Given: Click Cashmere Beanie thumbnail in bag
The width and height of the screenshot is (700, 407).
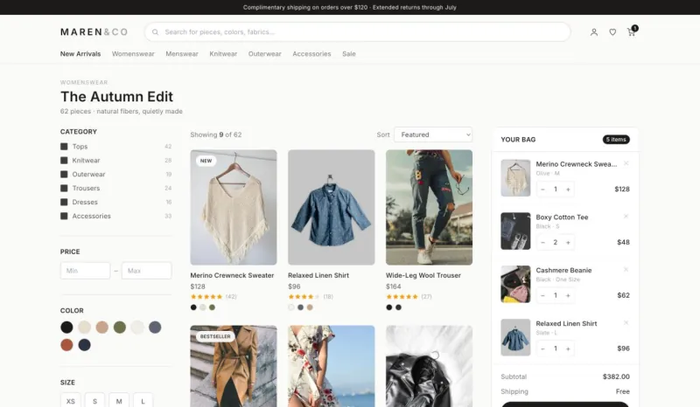Looking at the screenshot, I should [x=515, y=284].
